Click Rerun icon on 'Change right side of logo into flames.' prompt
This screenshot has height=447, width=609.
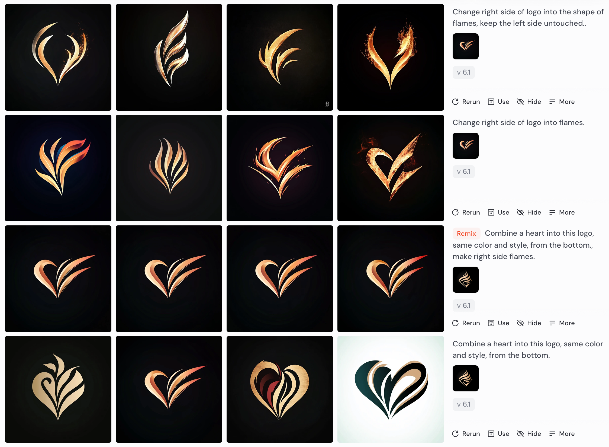point(455,212)
